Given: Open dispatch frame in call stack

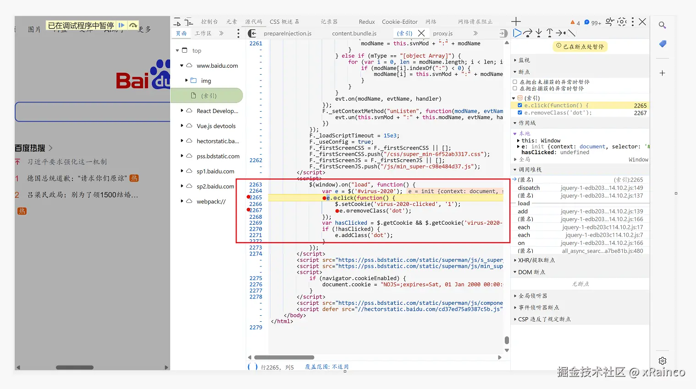Looking at the screenshot, I should click(529, 188).
